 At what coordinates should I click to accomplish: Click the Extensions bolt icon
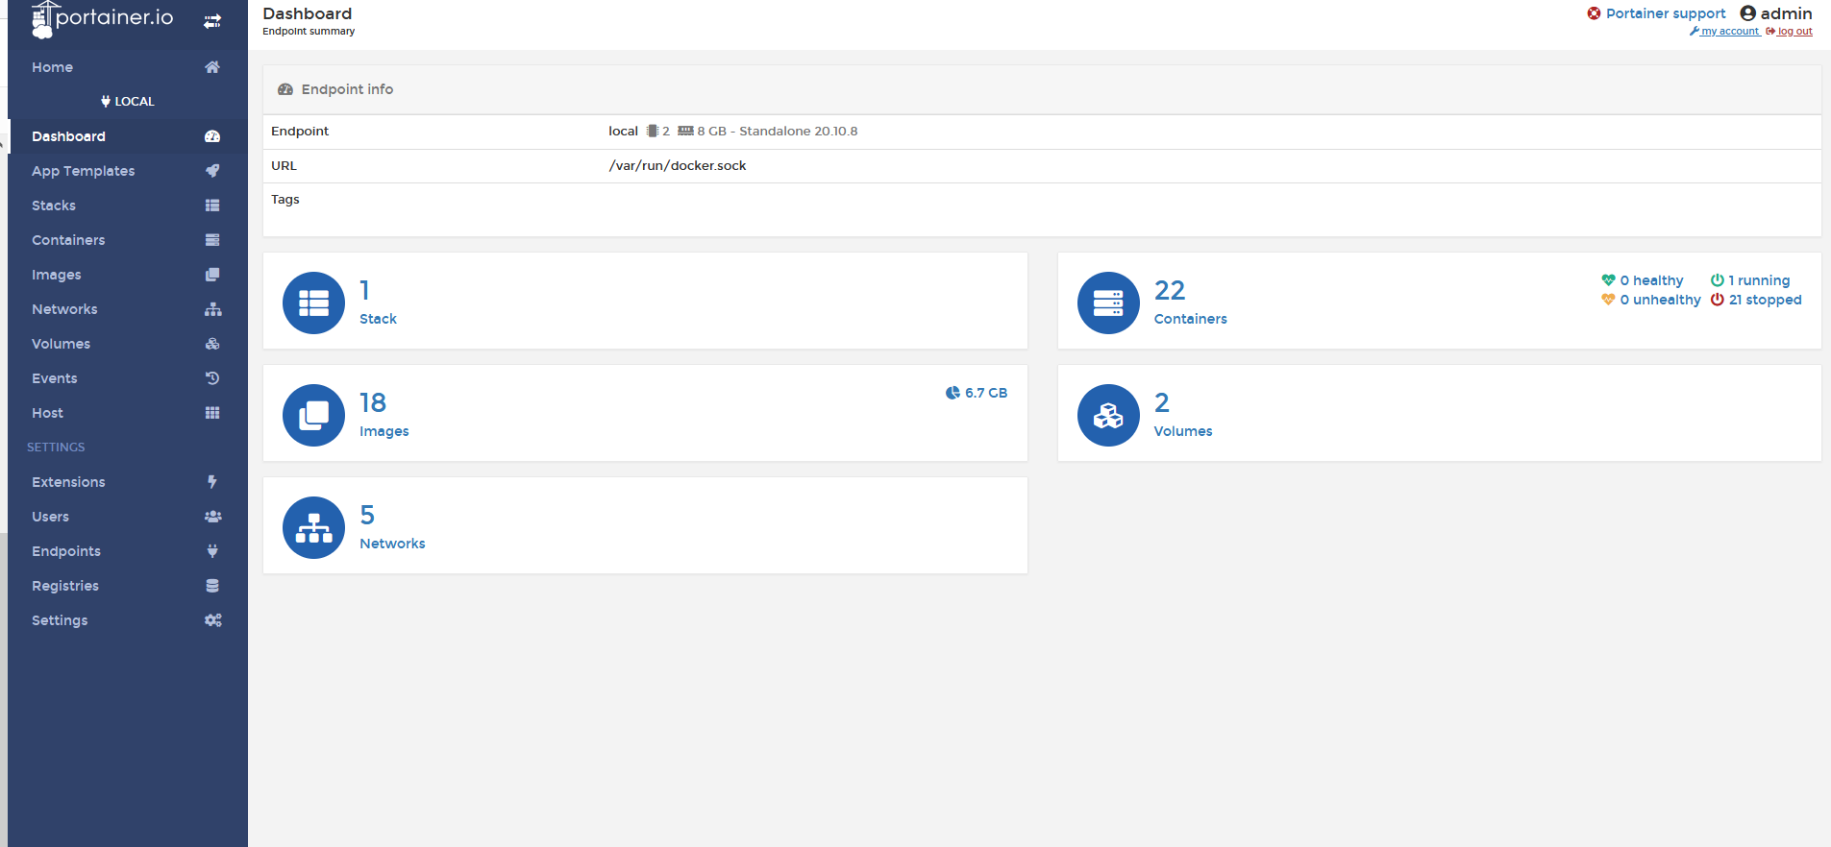point(212,482)
